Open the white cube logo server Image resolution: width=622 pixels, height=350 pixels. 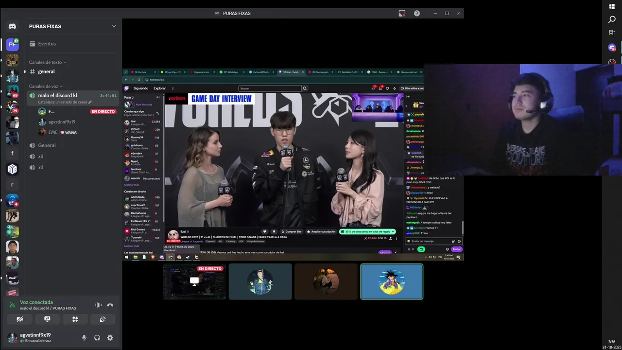click(12, 169)
